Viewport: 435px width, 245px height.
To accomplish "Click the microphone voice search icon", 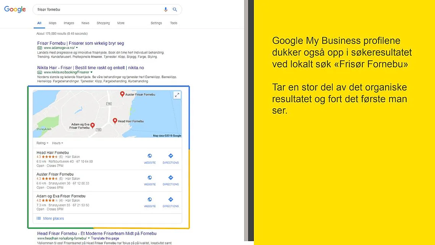I will click(x=166, y=10).
